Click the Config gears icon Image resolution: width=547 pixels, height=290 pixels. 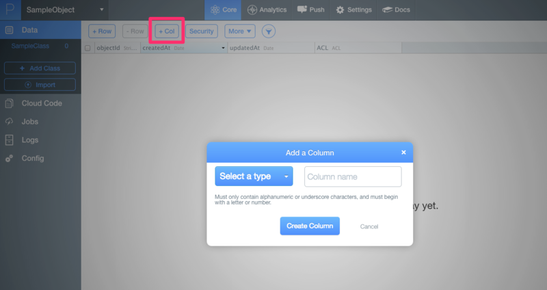[x=10, y=159]
